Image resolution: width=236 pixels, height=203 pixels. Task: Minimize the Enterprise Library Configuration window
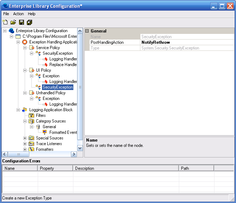point(214,6)
